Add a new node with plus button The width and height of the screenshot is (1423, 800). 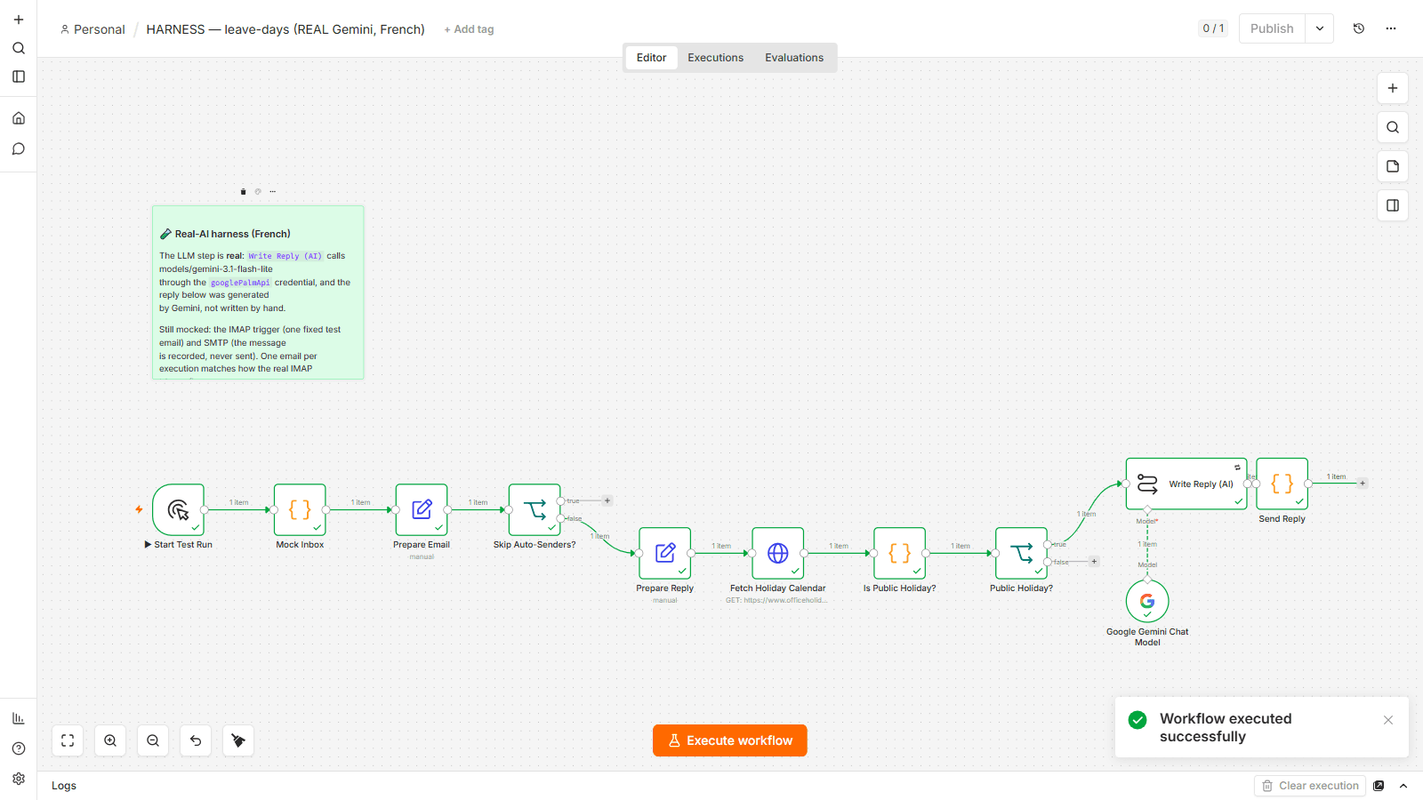1393,88
